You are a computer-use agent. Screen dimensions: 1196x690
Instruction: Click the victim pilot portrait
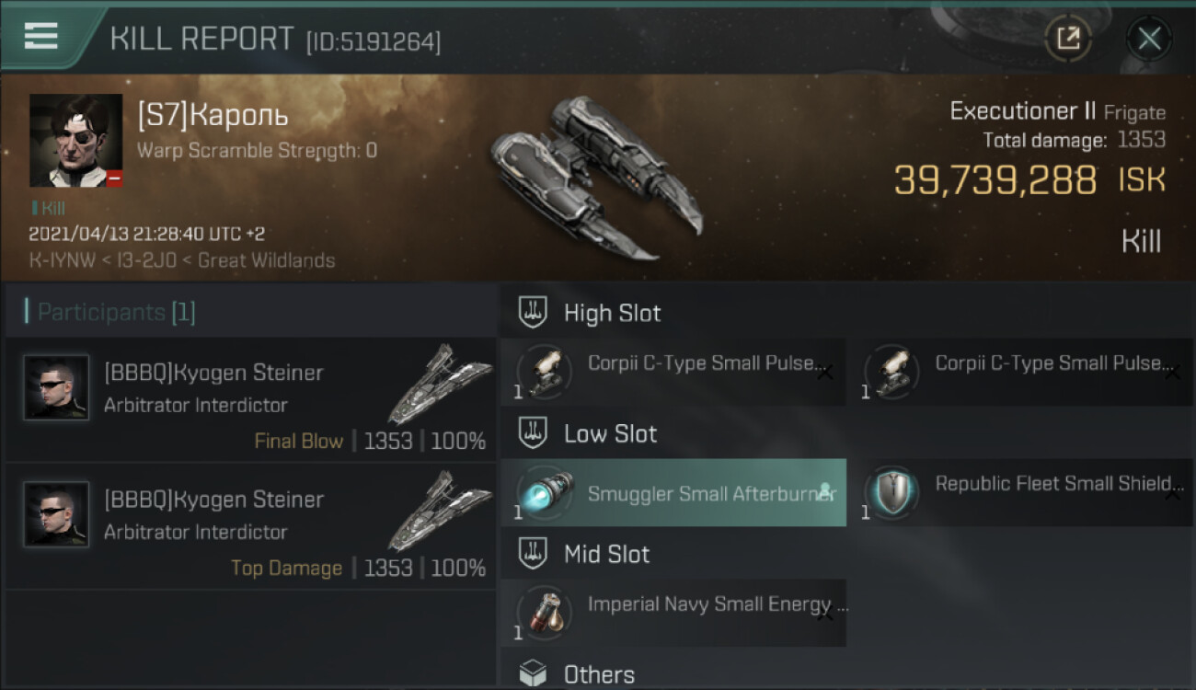(x=75, y=140)
